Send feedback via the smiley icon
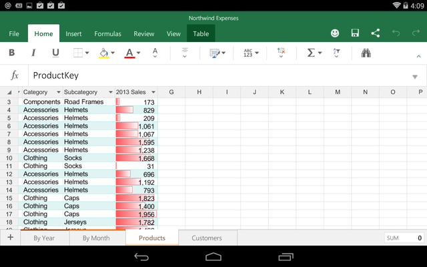The width and height of the screenshot is (427, 267). pyautogui.click(x=335, y=33)
